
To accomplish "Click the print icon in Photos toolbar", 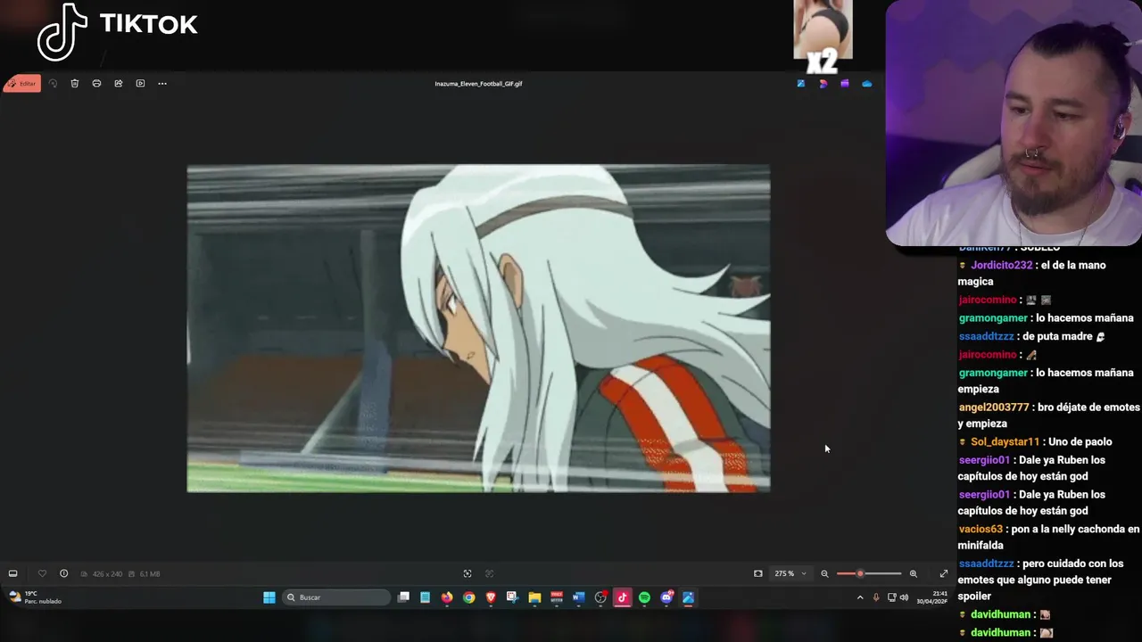I will click(x=96, y=84).
